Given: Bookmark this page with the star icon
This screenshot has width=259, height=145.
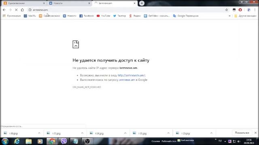Looking at the screenshot, I should coord(227,10).
